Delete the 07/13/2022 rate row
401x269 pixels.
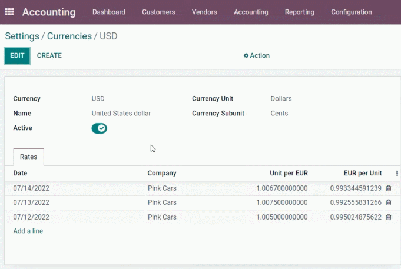tap(389, 202)
